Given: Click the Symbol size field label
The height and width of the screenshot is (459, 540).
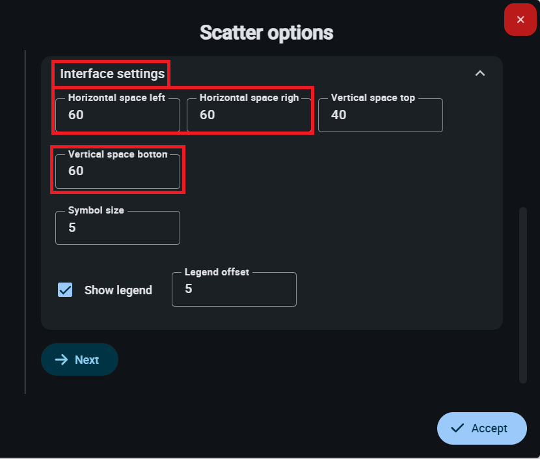Looking at the screenshot, I should [96, 211].
